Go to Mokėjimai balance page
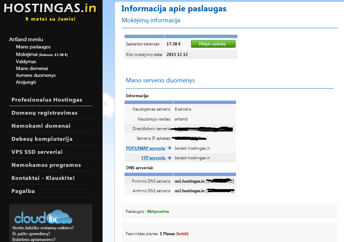This screenshot has height=242, width=344. (x=27, y=54)
